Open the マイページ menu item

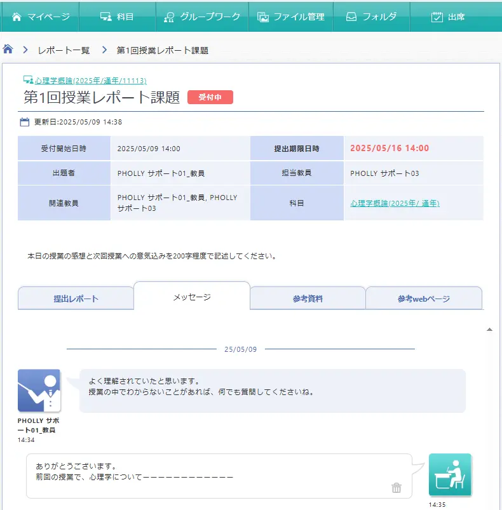pyautogui.click(x=40, y=17)
